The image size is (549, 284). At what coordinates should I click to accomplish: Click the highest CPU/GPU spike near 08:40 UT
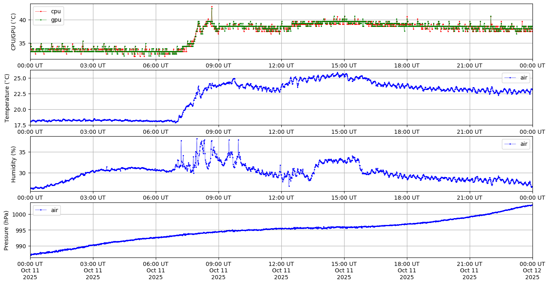(x=212, y=7)
